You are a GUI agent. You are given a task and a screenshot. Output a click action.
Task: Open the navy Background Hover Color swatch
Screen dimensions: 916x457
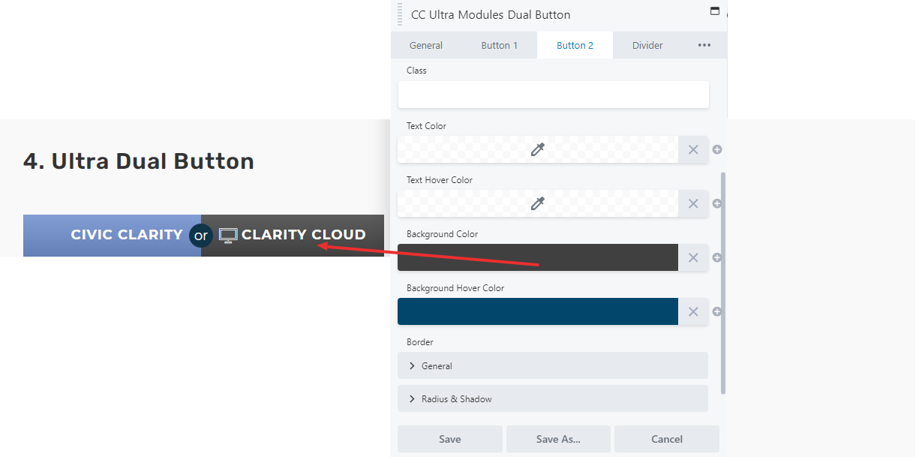point(538,311)
